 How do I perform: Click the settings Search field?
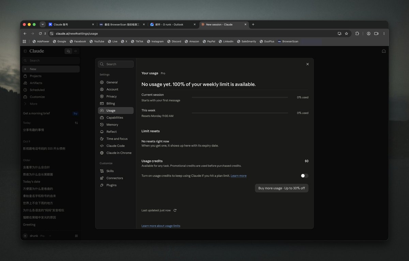(x=116, y=64)
